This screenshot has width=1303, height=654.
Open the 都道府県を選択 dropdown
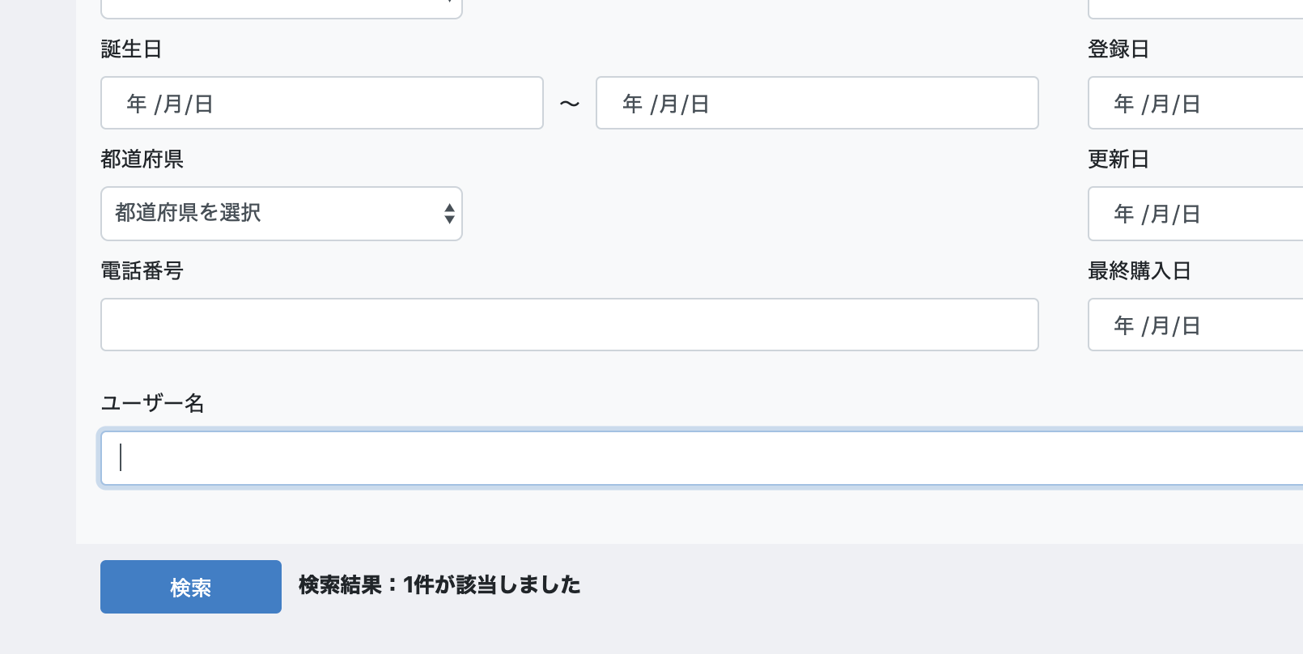click(281, 214)
